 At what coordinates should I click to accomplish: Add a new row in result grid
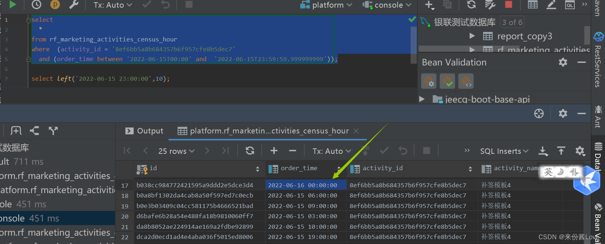pyautogui.click(x=274, y=151)
